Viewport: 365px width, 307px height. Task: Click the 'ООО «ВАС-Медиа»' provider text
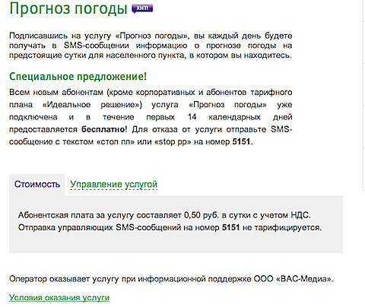[294, 279]
